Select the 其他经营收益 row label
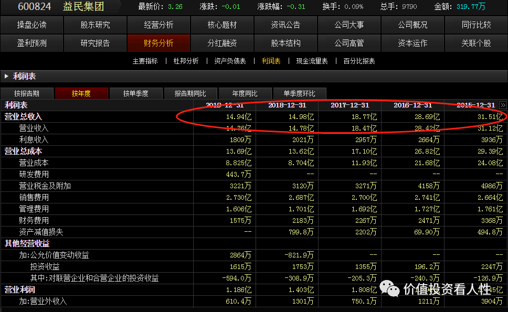508x312 pixels. 27,243
